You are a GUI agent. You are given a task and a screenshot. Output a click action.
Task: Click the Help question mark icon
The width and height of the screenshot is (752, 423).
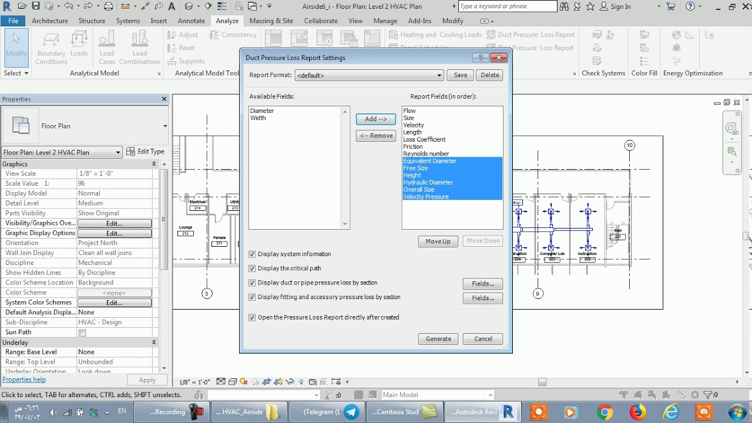pyautogui.click(x=690, y=6)
